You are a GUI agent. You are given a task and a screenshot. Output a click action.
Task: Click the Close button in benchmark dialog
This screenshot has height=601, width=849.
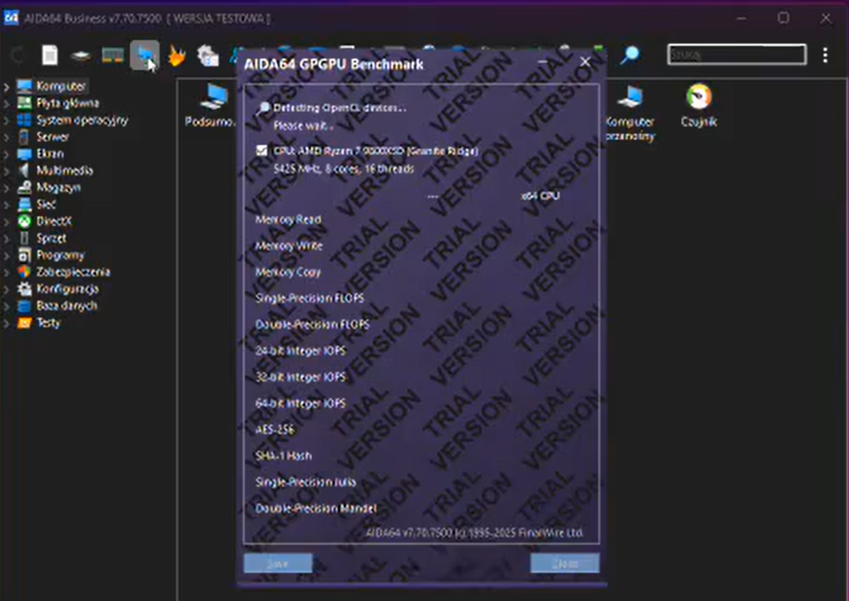click(564, 563)
